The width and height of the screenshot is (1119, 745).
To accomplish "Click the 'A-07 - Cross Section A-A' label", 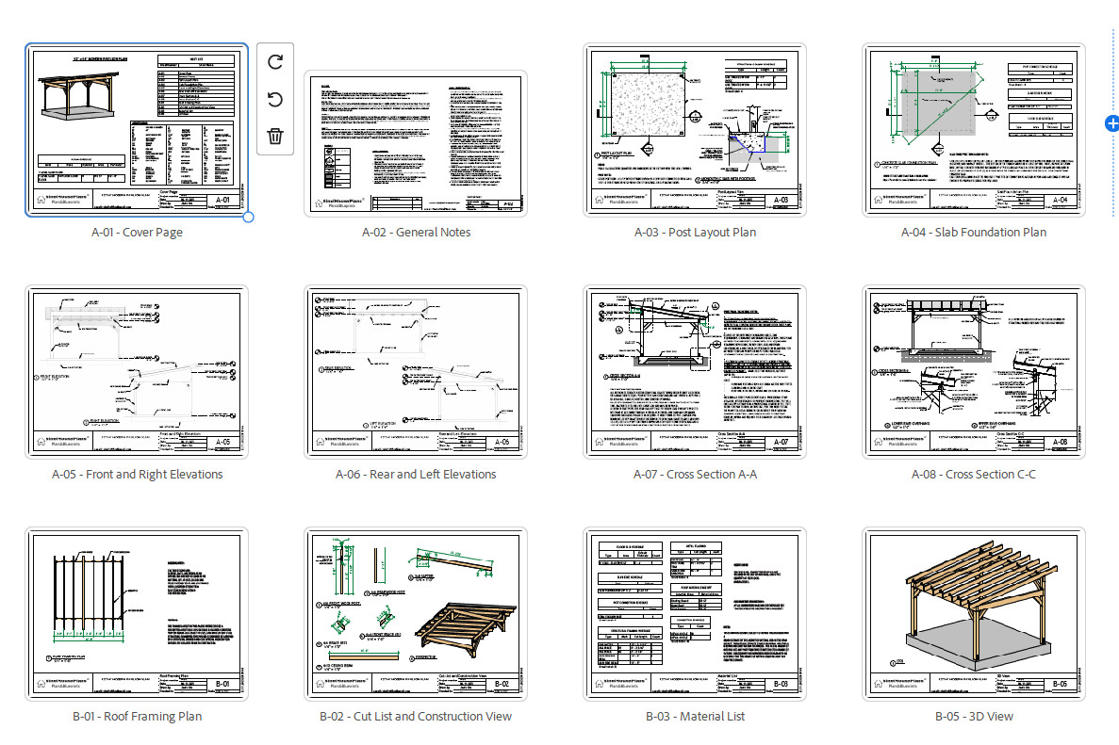I will click(695, 474).
